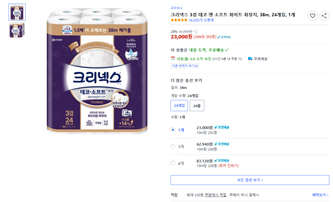Choose the 24개입 option button

click(x=179, y=105)
